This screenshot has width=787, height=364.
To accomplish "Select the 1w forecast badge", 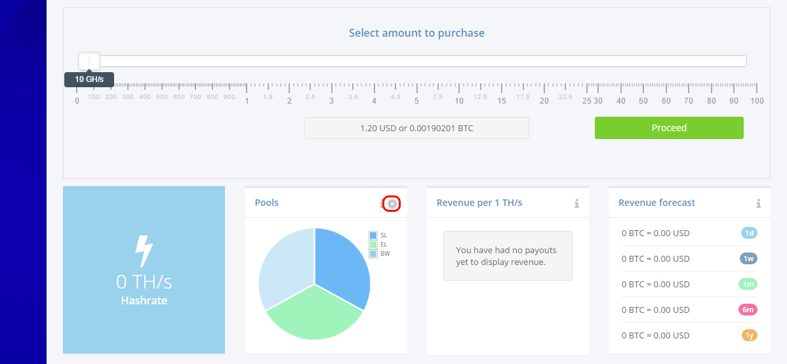I will coord(749,258).
